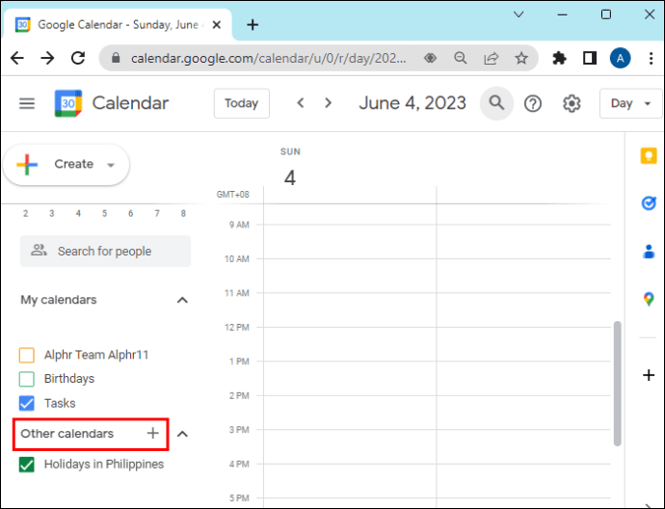Screen dimensions: 665x509
Task: Open the Day view dropdown
Action: [x=630, y=103]
